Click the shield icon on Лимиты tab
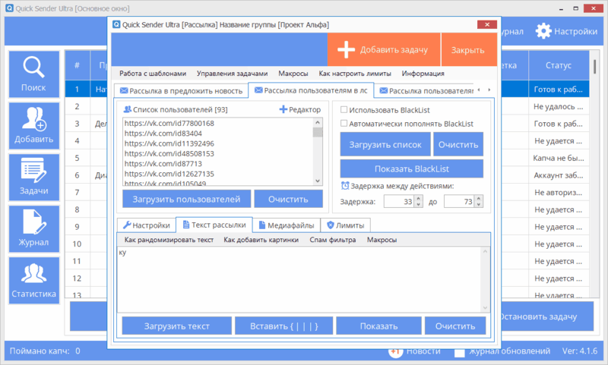 pos(331,225)
